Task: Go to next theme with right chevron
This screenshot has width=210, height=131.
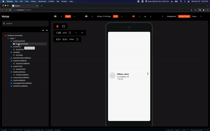Action: pyautogui.click(x=75, y=16)
